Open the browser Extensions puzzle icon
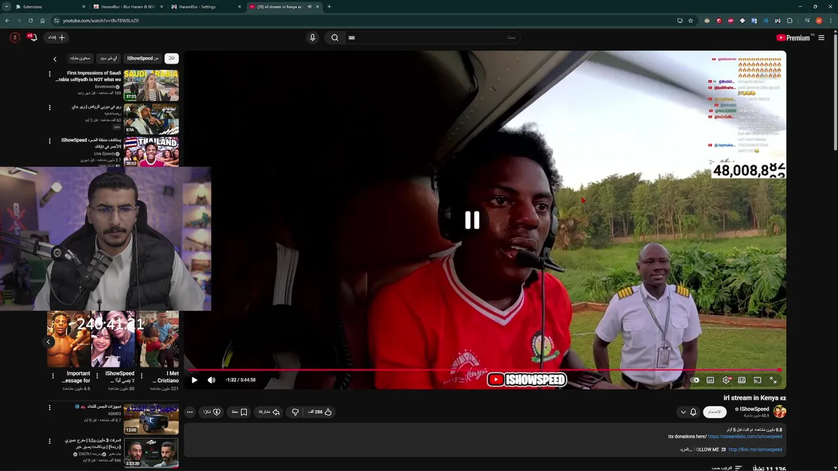 coord(790,20)
